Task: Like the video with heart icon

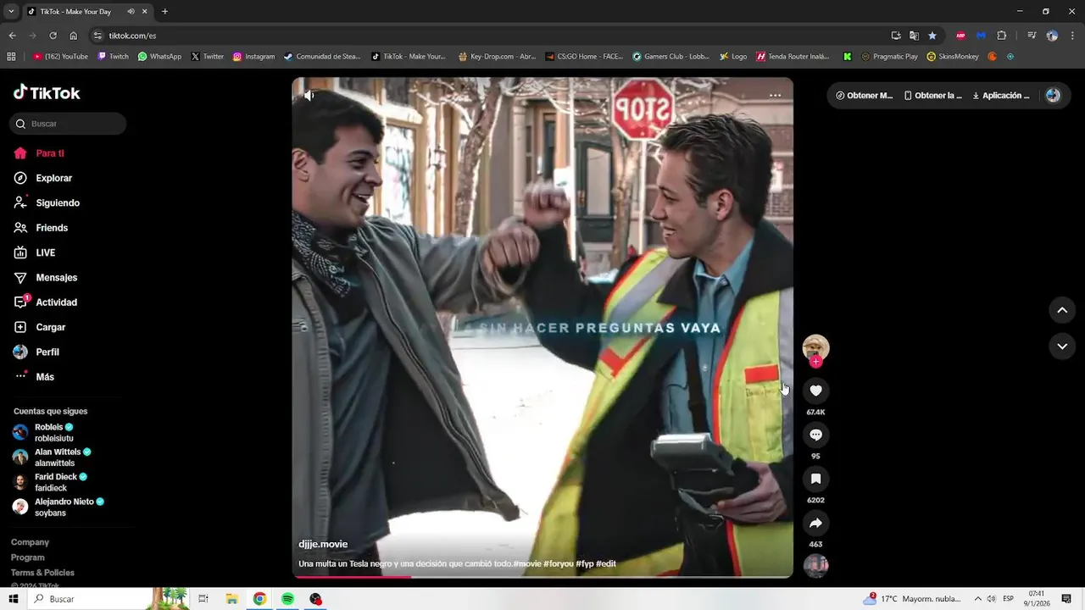Action: tap(815, 391)
